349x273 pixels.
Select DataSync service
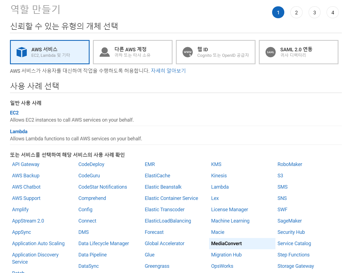point(88,266)
